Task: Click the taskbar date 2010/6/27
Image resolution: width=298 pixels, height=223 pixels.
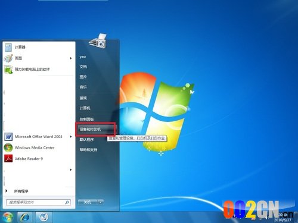Action: click(283, 220)
